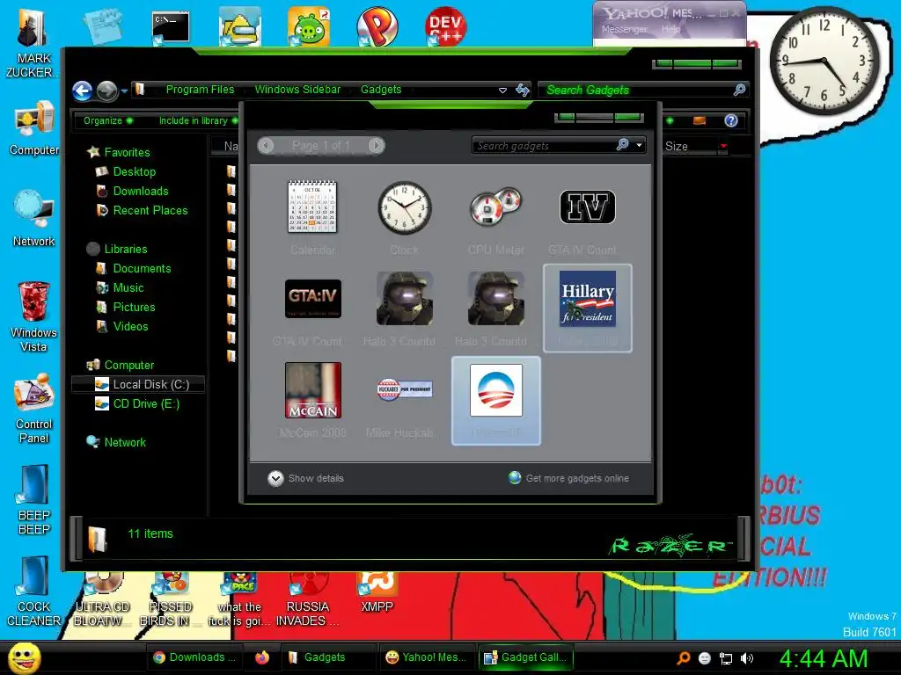Click the Search Gadgets box in Explorer

click(638, 91)
